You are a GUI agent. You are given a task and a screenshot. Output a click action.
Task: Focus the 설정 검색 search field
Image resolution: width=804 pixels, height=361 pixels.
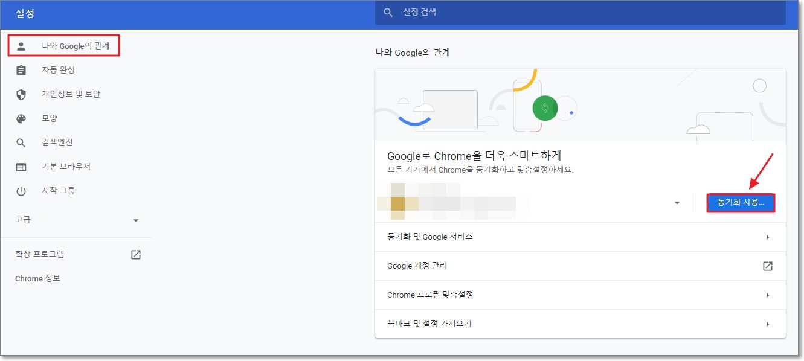pyautogui.click(x=580, y=12)
